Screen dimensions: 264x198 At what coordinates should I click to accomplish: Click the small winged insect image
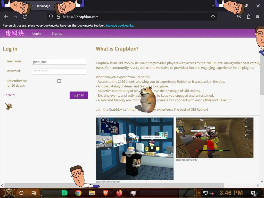(x=9, y=106)
